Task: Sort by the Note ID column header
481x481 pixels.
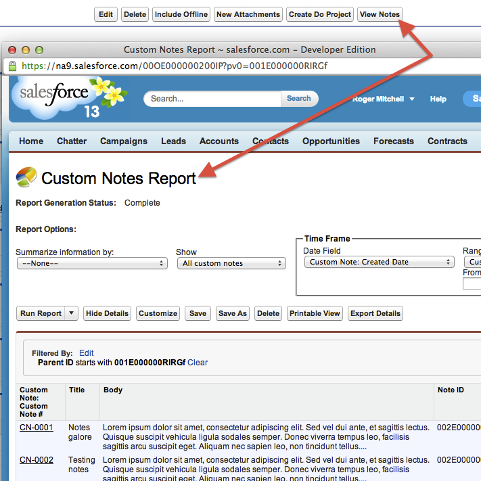Action: tap(451, 390)
